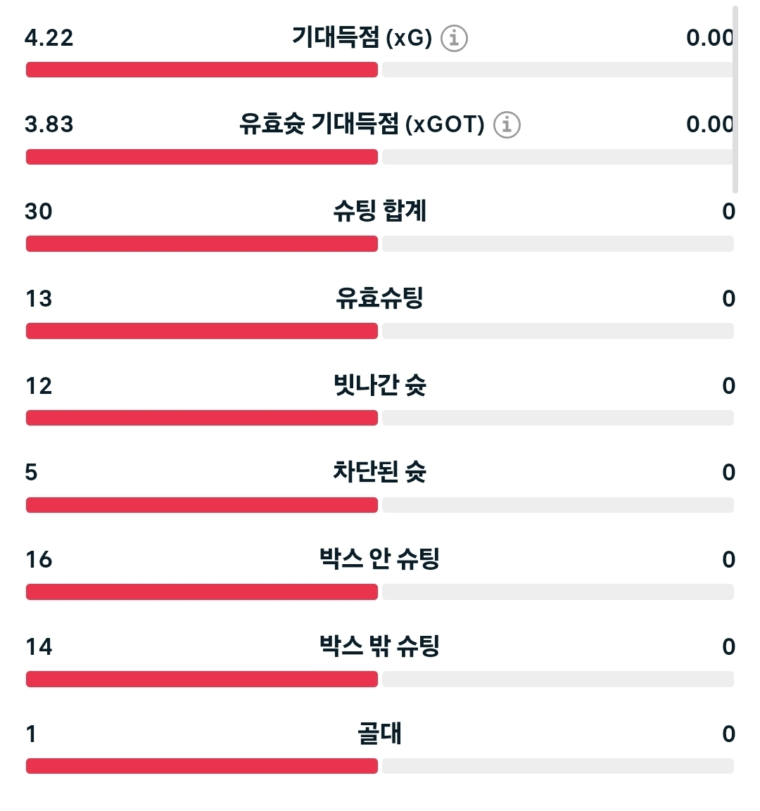Click the 4.22 xG value
This screenshot has width=760, height=811.
point(49,38)
